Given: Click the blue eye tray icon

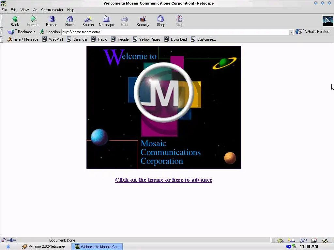Looking at the screenshot, I should 288,247.
